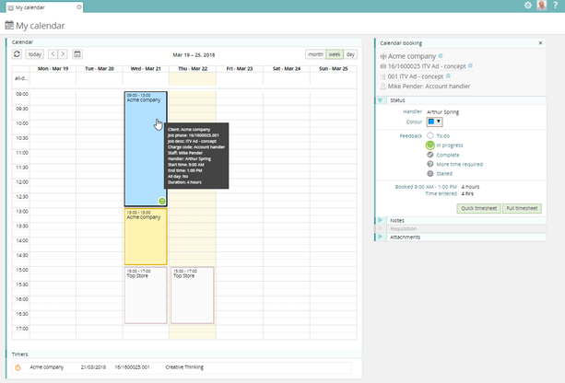
Task: Collapse the Status section
Action: [x=380, y=99]
